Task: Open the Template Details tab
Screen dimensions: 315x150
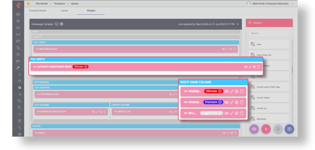Action: 37,11
